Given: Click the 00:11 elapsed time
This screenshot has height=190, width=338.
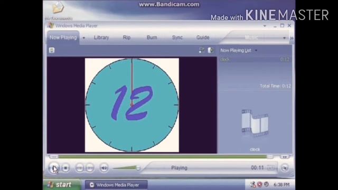Looking at the screenshot, I should click(257, 168).
